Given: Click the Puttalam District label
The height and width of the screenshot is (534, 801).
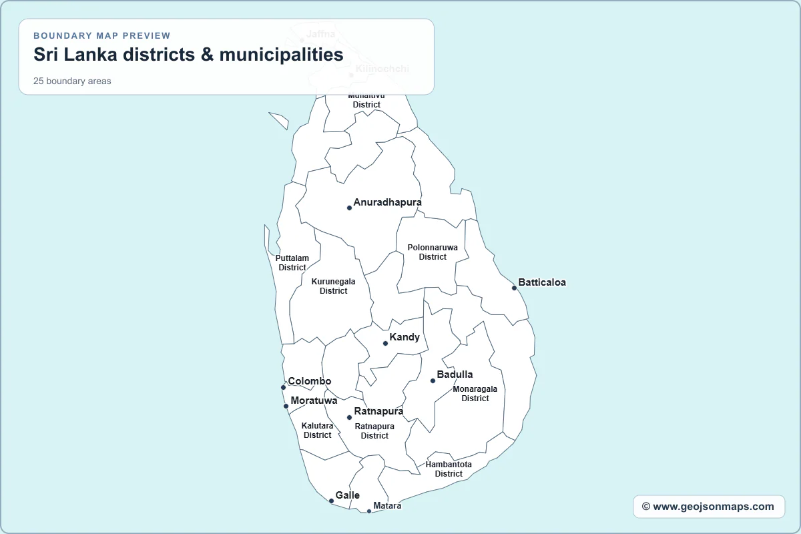Looking at the screenshot, I should click(292, 263).
